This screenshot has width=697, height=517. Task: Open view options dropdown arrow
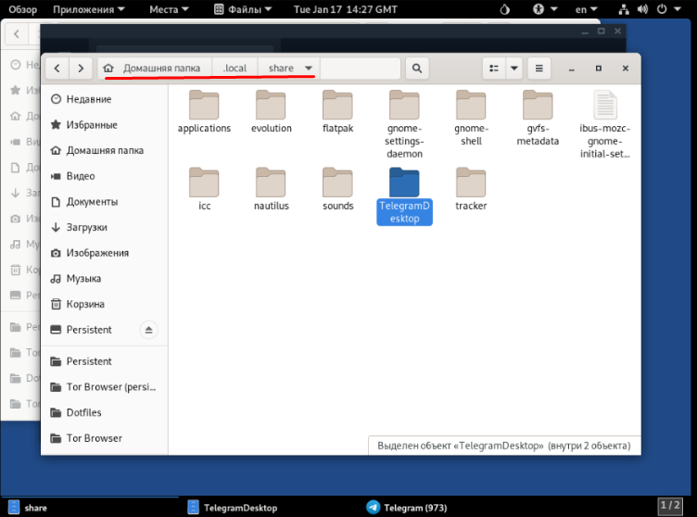(x=513, y=69)
